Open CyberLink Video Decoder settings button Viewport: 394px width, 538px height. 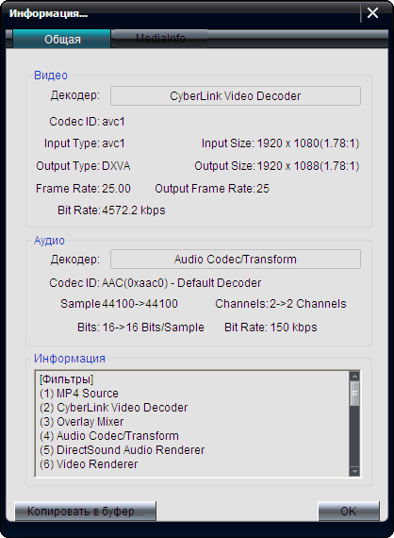[x=236, y=95]
